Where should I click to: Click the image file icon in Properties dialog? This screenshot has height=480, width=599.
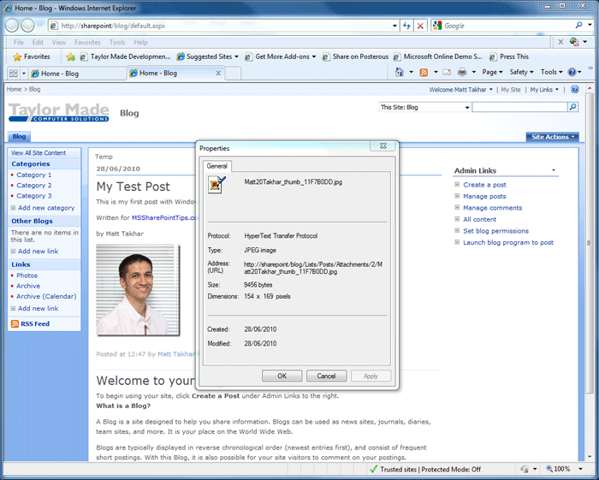[216, 185]
